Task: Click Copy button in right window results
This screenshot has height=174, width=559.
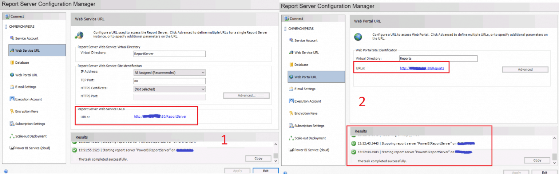Action: [x=537, y=160]
